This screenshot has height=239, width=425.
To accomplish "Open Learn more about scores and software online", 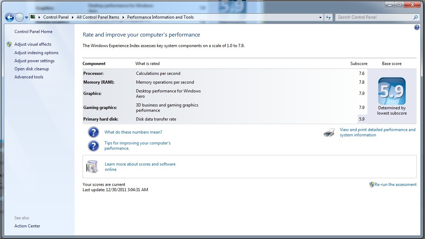I will click(x=140, y=167).
